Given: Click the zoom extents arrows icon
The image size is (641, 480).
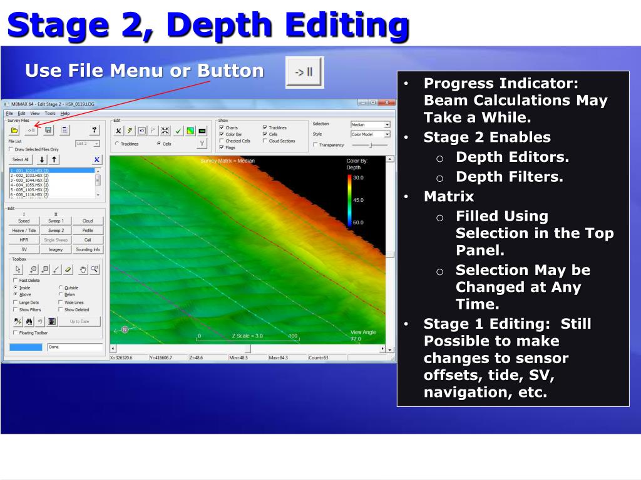Looking at the screenshot, I should click(x=165, y=131).
